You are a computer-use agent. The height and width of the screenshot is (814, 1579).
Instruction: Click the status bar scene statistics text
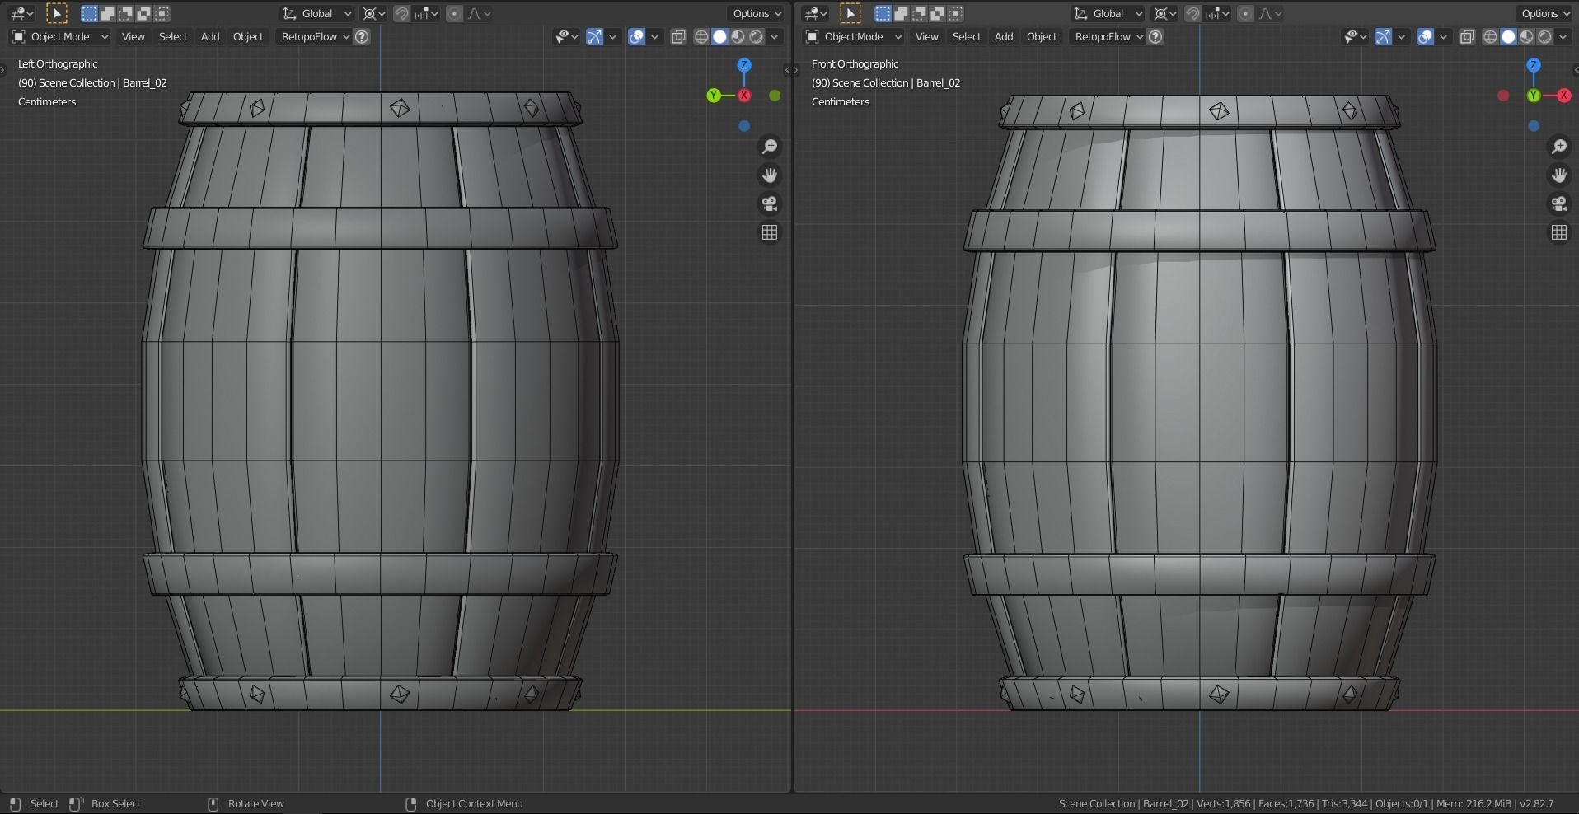point(1306,803)
